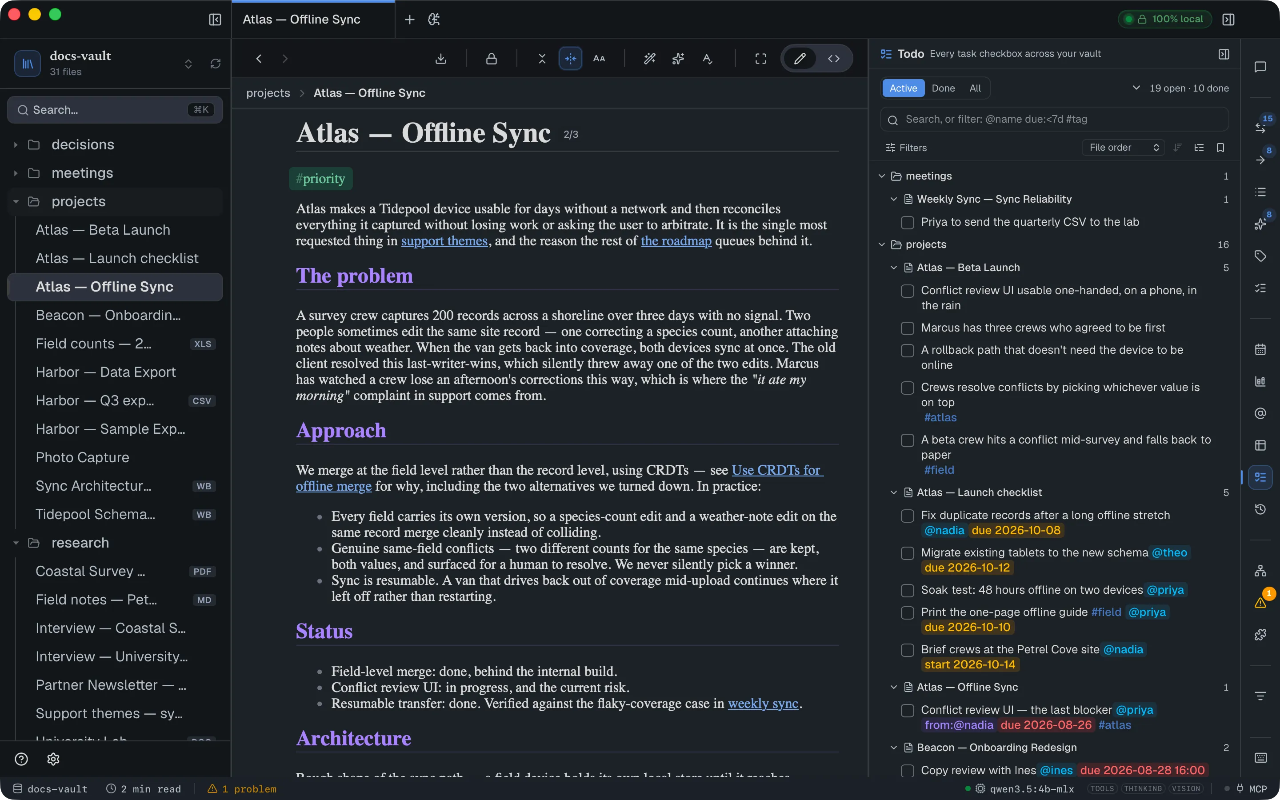
Task: Select the Done tab in Todo
Action: pos(943,88)
